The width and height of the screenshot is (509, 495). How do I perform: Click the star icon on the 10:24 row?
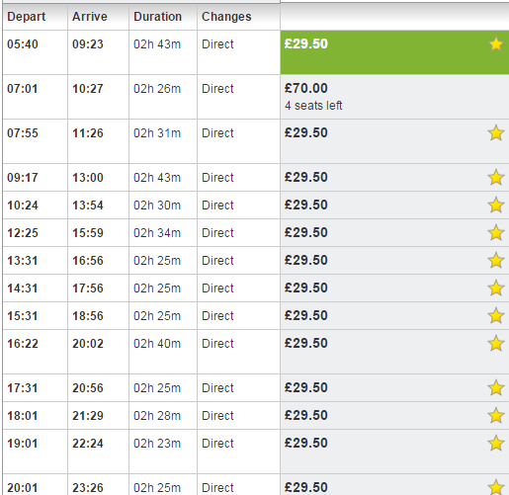click(x=496, y=206)
